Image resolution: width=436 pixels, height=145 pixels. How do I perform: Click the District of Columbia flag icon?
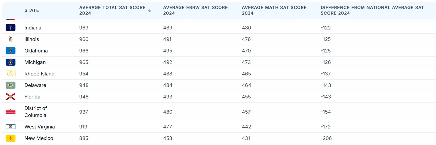point(10,112)
